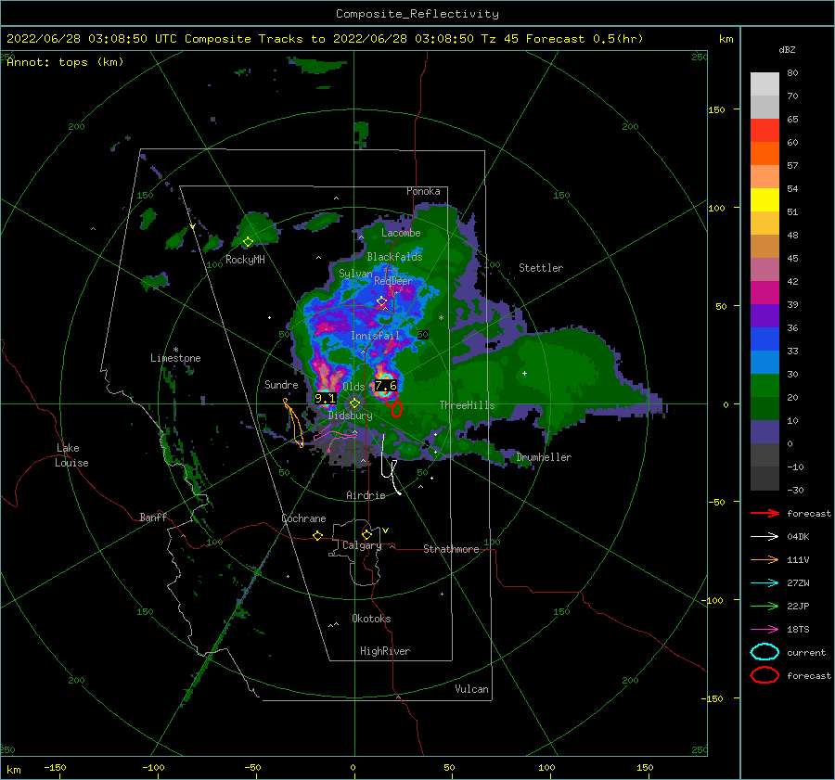Click the Banff label
The height and width of the screenshot is (780, 835).
(153, 517)
